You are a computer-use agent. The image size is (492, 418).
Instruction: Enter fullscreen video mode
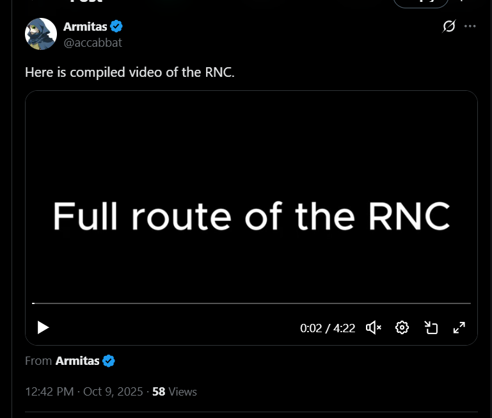(x=459, y=328)
